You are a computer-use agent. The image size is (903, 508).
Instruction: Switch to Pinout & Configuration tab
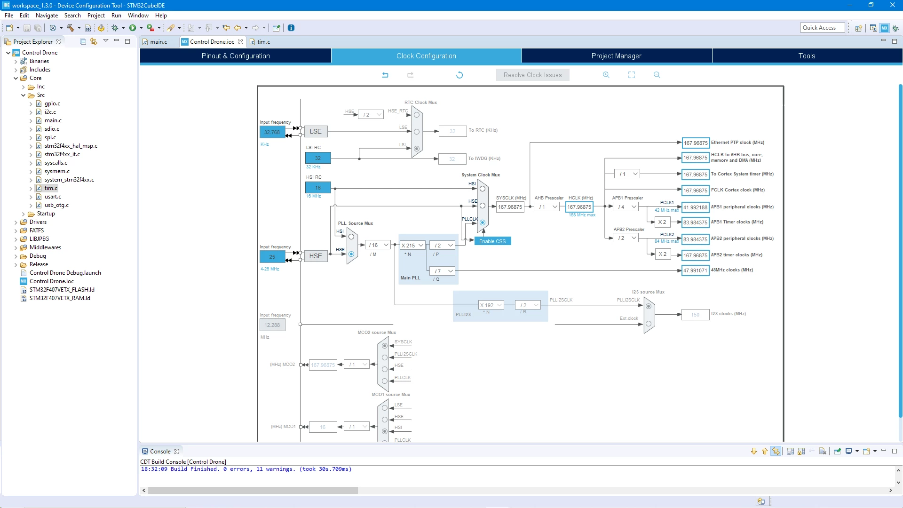[x=236, y=56]
